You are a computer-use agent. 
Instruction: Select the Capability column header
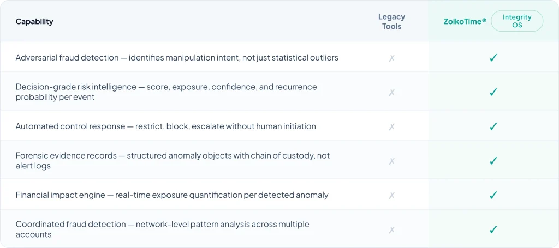coord(34,21)
